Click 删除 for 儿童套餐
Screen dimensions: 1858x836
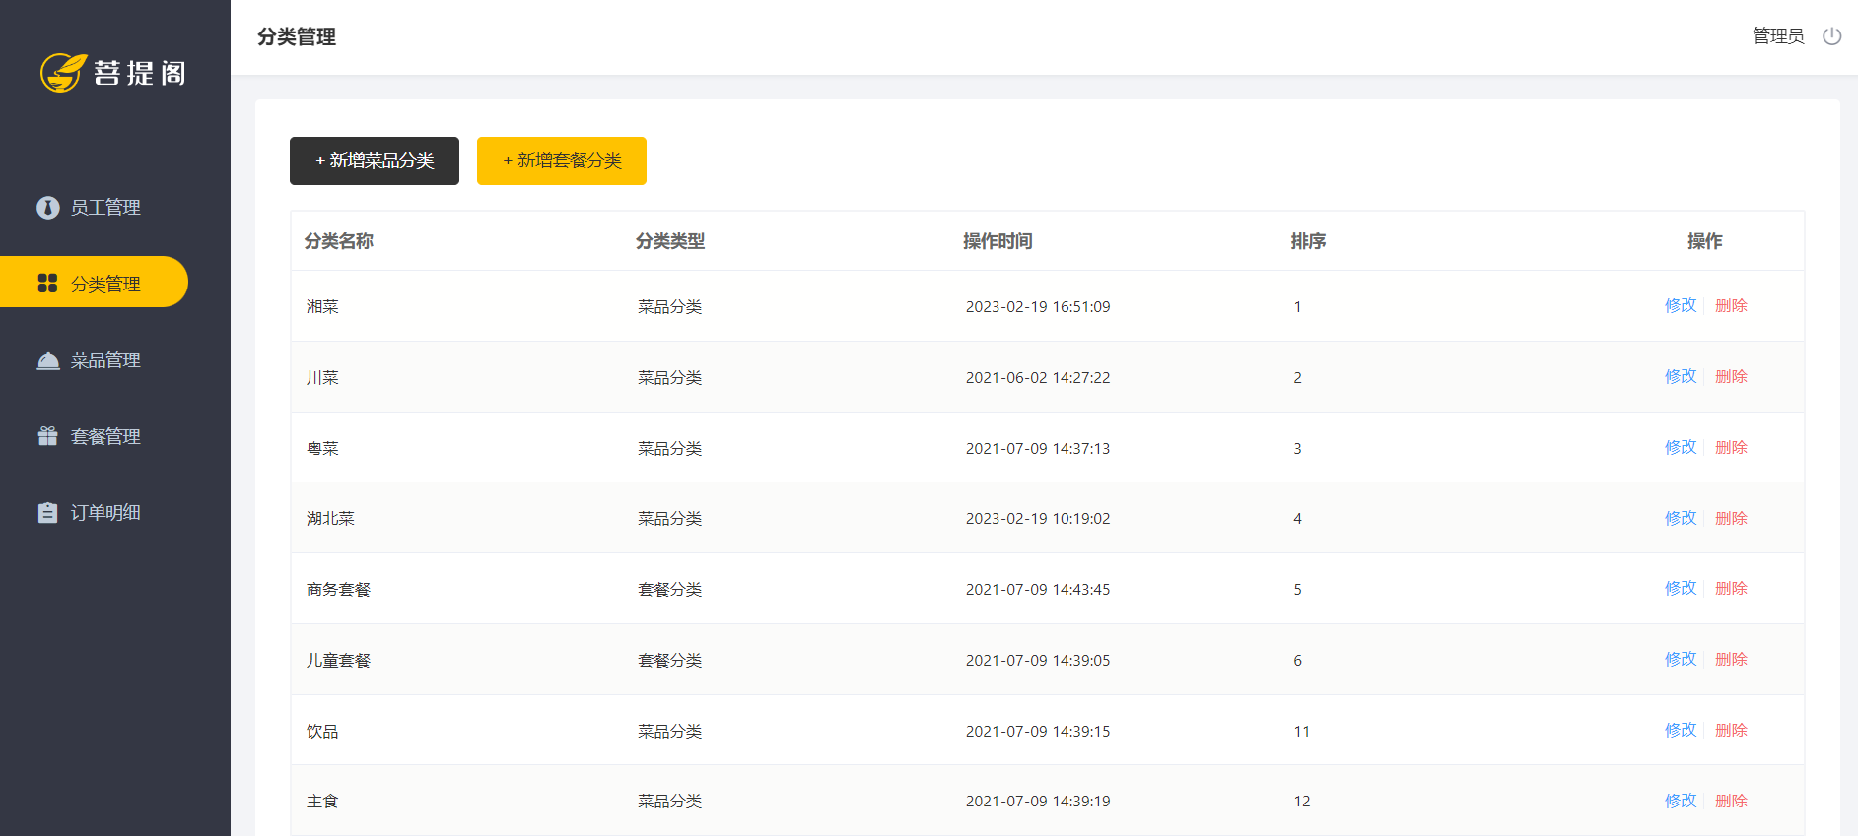(x=1731, y=659)
